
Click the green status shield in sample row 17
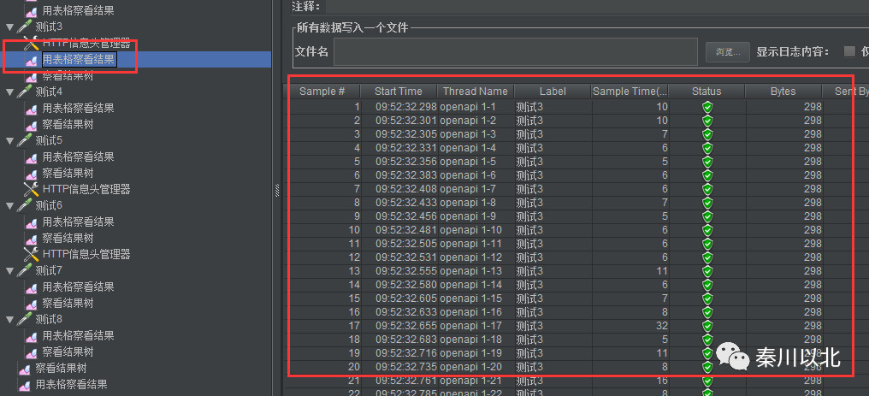pyautogui.click(x=707, y=326)
